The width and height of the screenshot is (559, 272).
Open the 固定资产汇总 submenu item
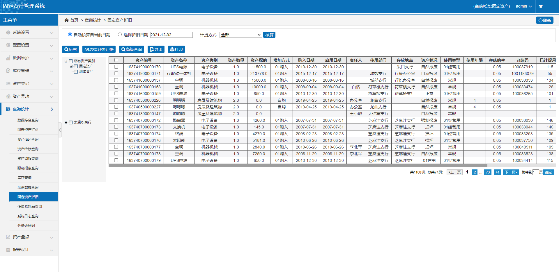point(28,130)
